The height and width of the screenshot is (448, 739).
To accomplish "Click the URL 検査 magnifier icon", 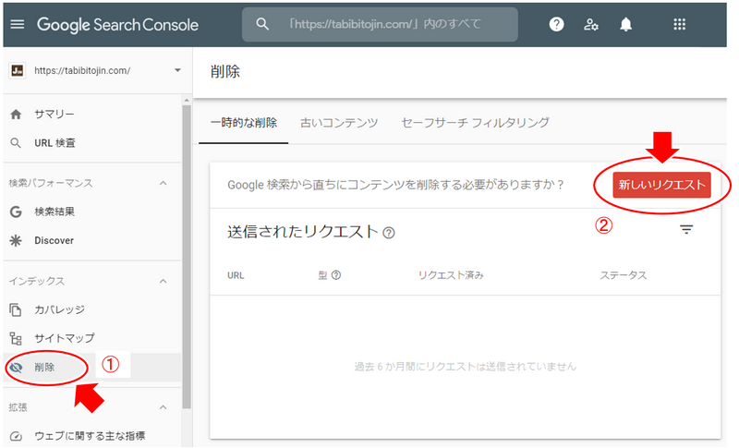I will point(16,143).
